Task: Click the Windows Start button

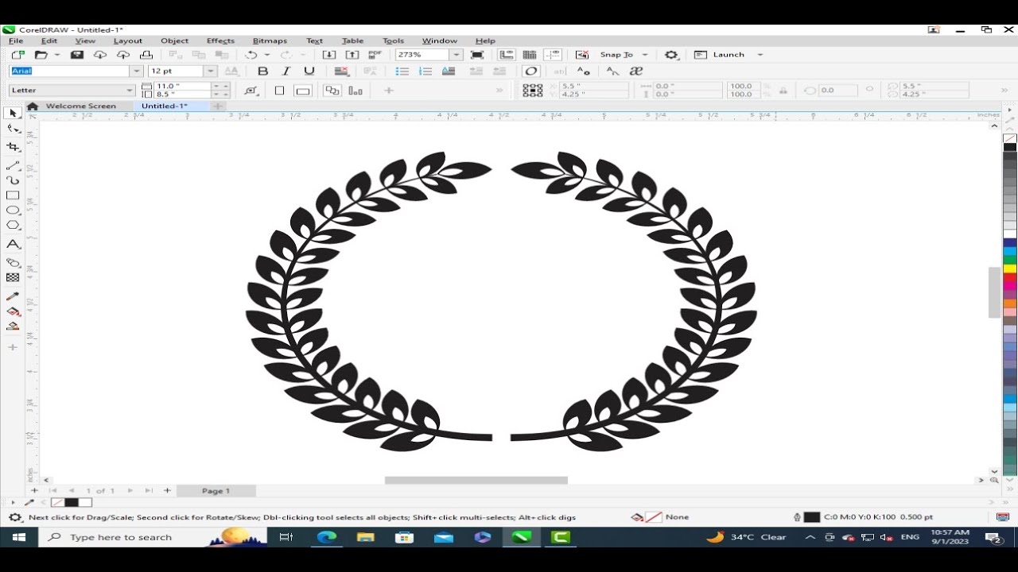Action: click(18, 537)
